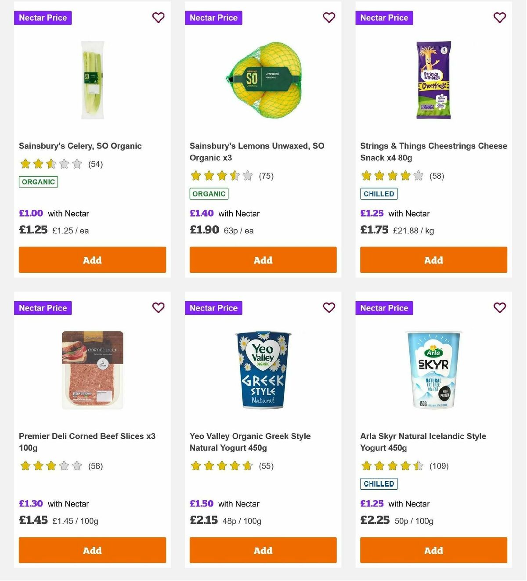Open the Yeo Valley Greek Style Yogurt listing
Viewport: 527px width, 581px height.
pyautogui.click(x=249, y=442)
